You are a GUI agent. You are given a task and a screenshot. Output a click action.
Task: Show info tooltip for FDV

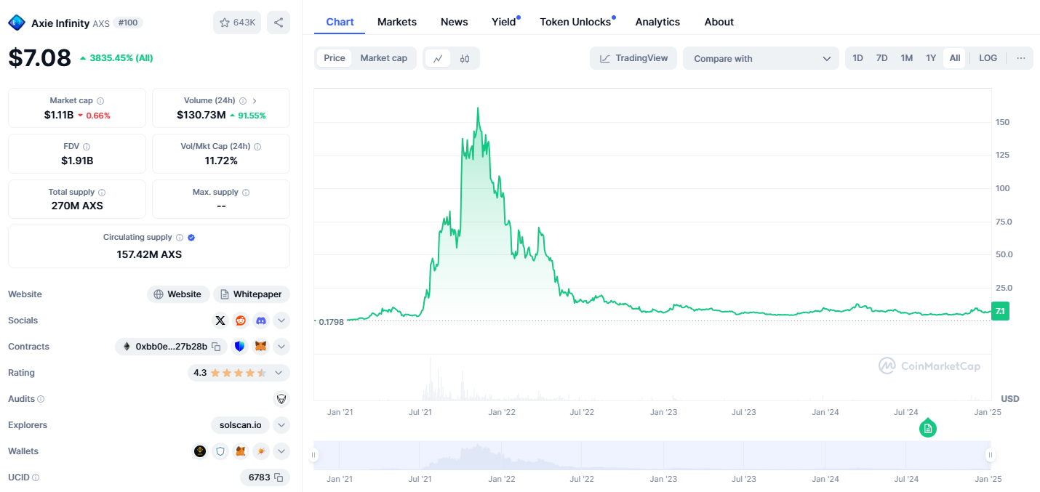coord(87,147)
